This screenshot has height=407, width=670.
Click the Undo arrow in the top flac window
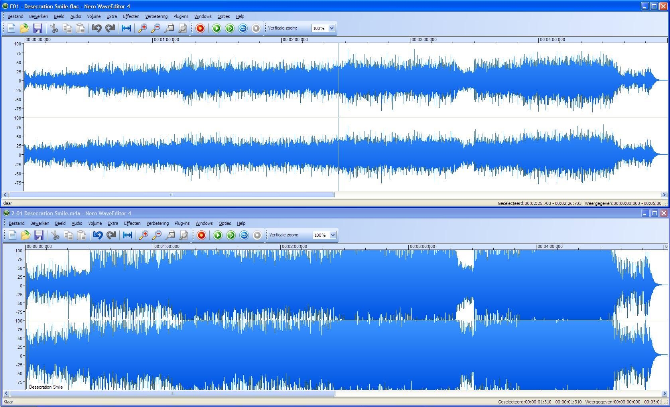click(97, 28)
